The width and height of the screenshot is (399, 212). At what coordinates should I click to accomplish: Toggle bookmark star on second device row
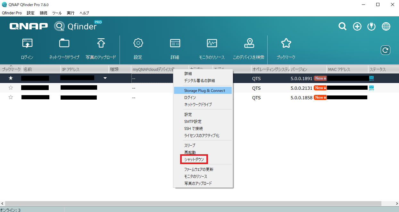(11, 88)
